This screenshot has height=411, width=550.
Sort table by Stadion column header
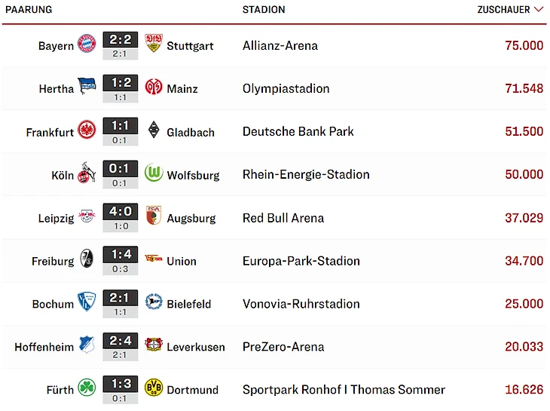tap(264, 10)
